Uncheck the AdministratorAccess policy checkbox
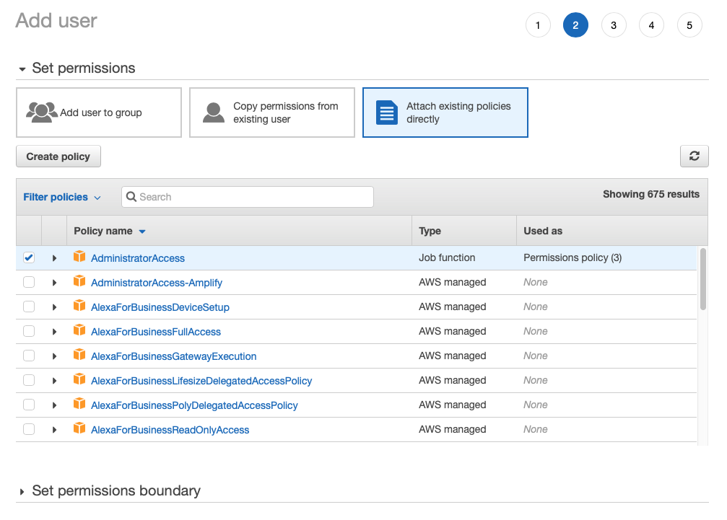Image resolution: width=727 pixels, height=520 pixels. pos(28,257)
